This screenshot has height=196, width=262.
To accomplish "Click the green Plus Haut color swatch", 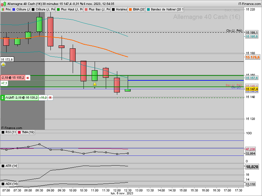I will pyautogui.click(x=58, y=9).
